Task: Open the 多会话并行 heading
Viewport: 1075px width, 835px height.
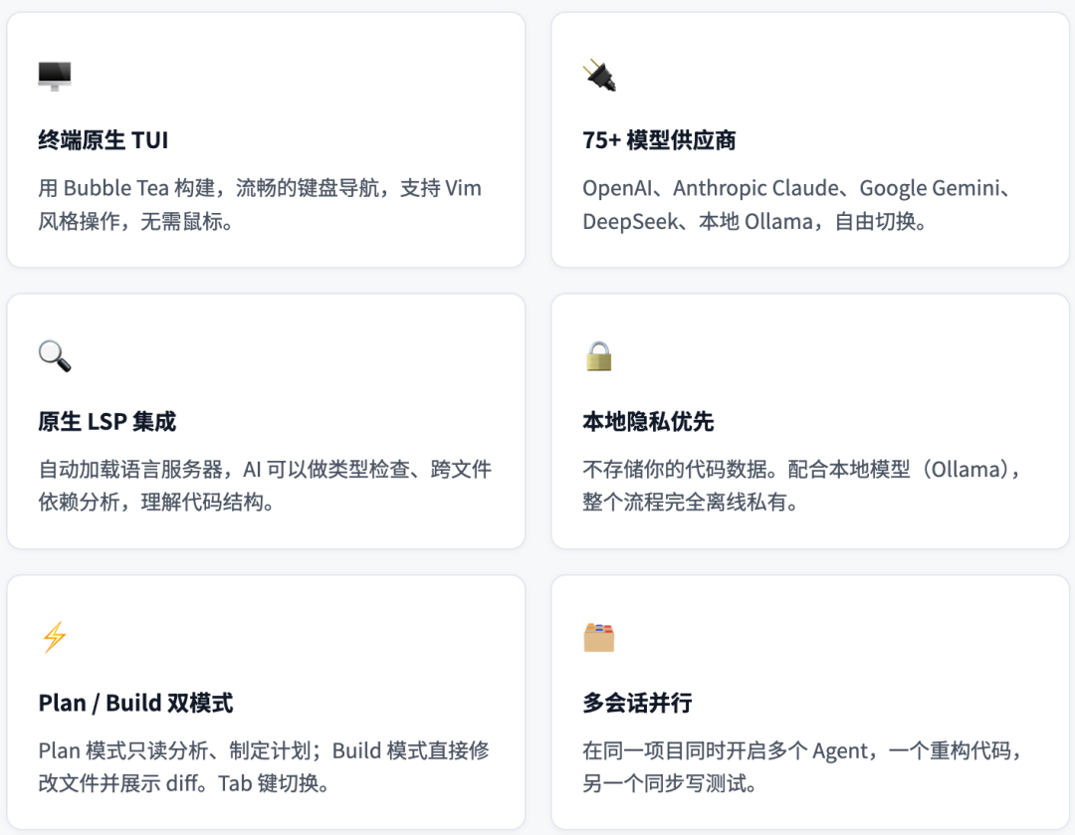Action: tap(637, 704)
